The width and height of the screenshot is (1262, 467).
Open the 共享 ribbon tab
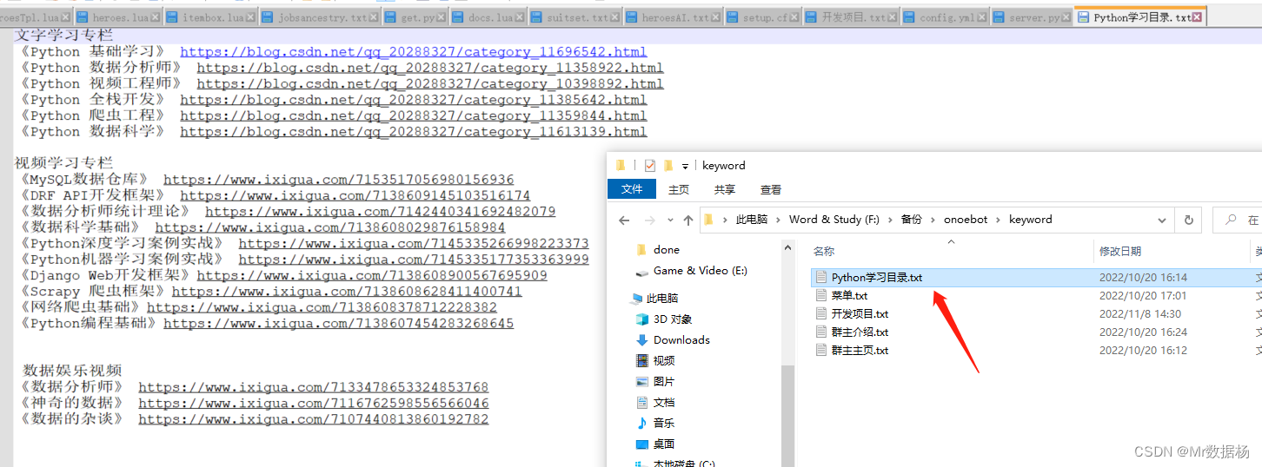(724, 189)
